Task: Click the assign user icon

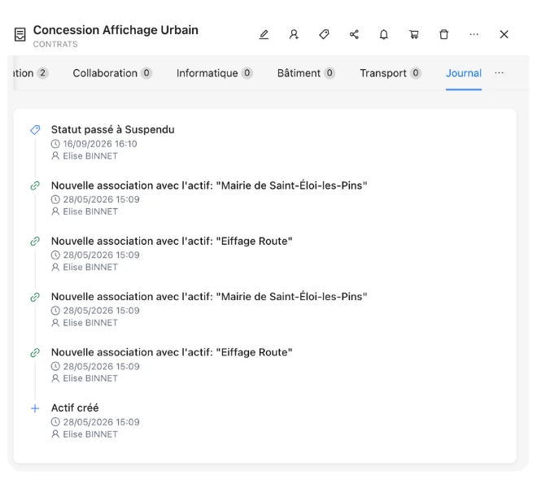Action: pyautogui.click(x=294, y=35)
